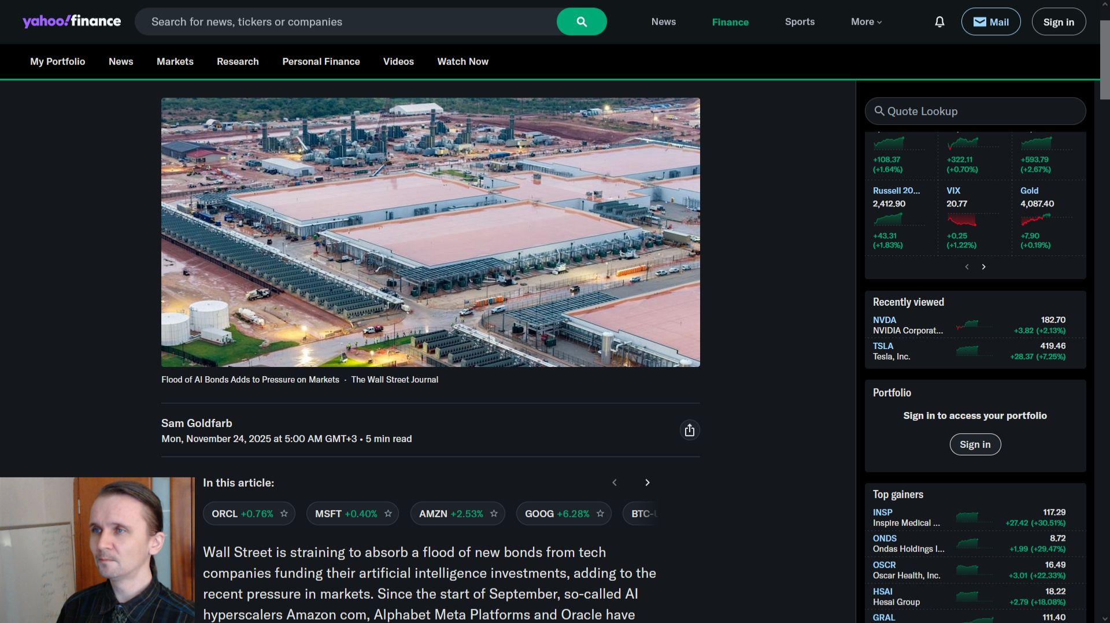Click the Yahoo Finance logo
The height and width of the screenshot is (623, 1110).
coord(72,21)
